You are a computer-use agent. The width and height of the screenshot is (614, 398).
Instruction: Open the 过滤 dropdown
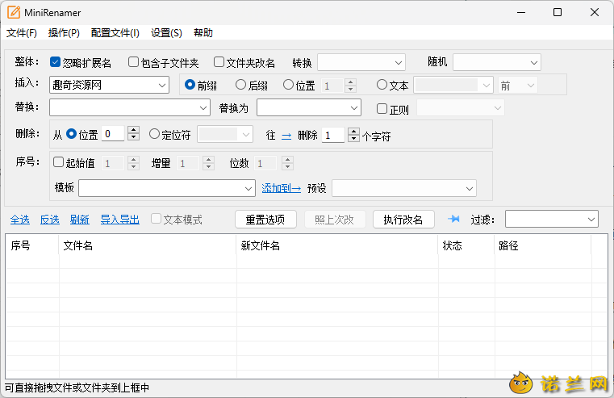coord(552,219)
